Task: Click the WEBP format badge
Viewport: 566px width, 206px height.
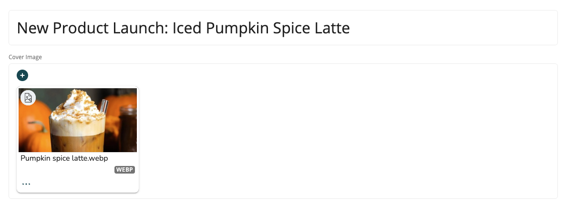Action: click(124, 170)
